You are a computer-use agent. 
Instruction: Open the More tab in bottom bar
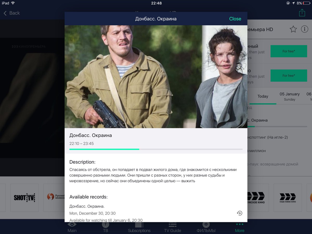click(x=239, y=227)
